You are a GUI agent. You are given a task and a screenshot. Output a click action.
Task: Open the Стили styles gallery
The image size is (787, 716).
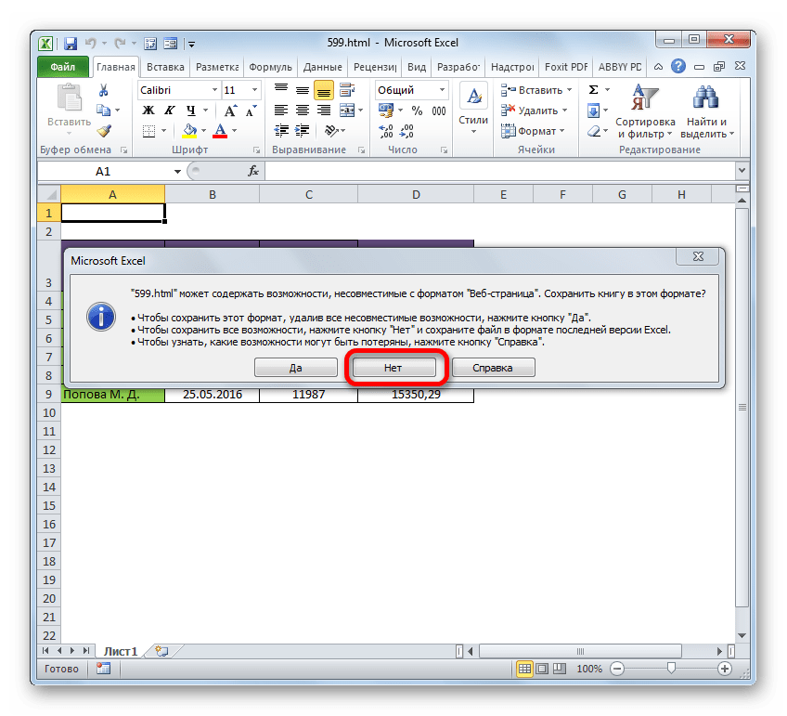[473, 111]
